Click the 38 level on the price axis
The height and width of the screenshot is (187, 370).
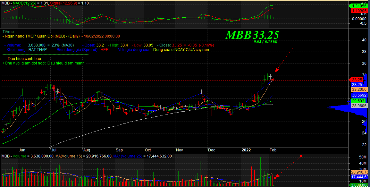(364, 52)
